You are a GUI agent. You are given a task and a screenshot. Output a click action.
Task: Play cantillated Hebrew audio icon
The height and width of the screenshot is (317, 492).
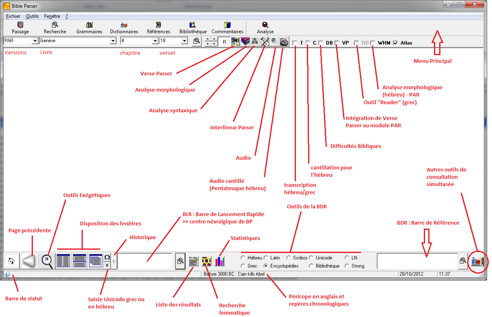(284, 41)
